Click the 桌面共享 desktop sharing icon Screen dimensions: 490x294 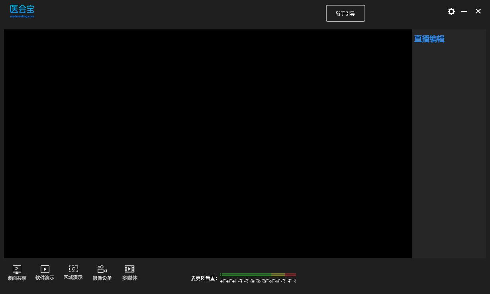(17, 269)
